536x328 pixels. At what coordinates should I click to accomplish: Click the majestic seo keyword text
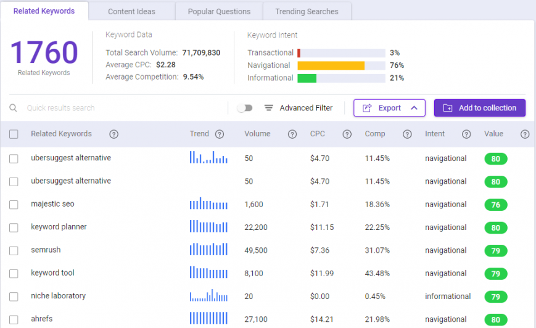pos(52,204)
